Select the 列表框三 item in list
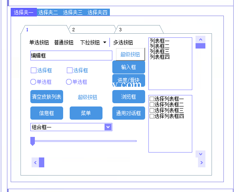Viewport: 239px width, 192px height. tap(159, 51)
